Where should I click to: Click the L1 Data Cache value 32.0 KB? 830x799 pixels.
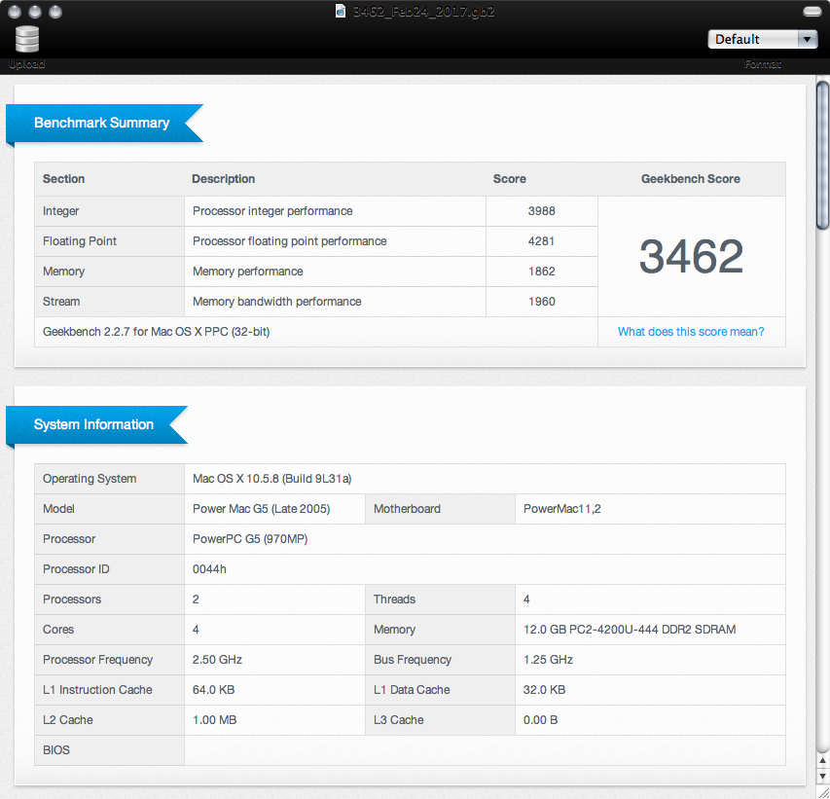pyautogui.click(x=545, y=690)
